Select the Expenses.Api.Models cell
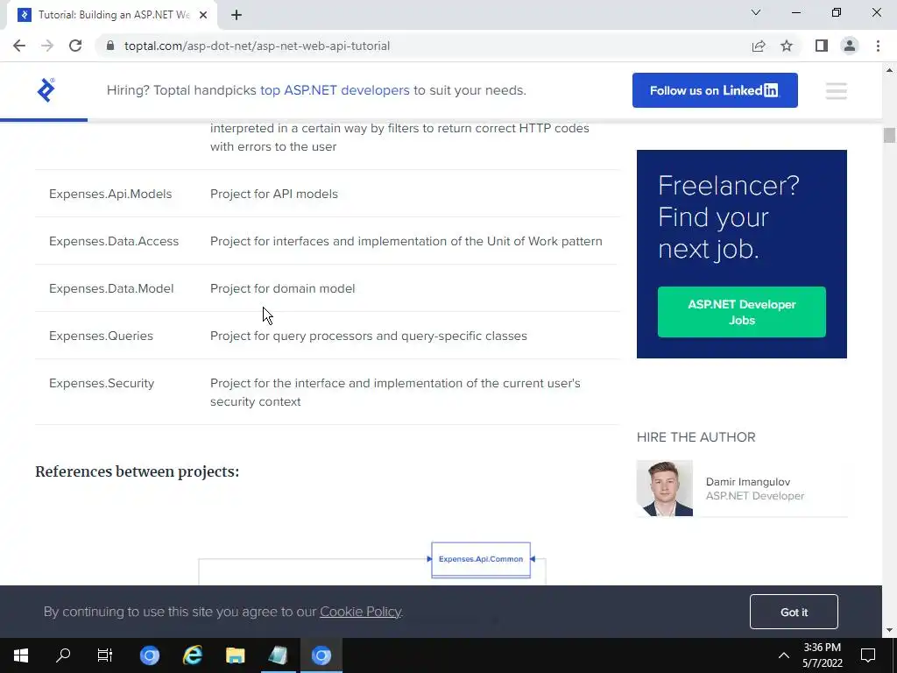Screen dimensions: 897x673 click(110, 194)
